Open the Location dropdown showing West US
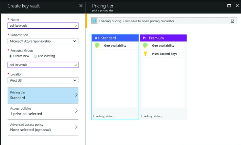 coord(43,80)
